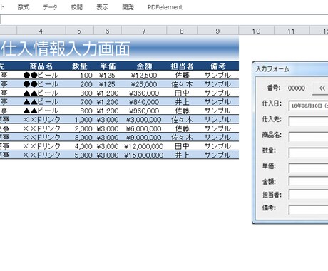Select the cell with amount ¥15,000,000
328x271 pixels.
[x=144, y=155]
